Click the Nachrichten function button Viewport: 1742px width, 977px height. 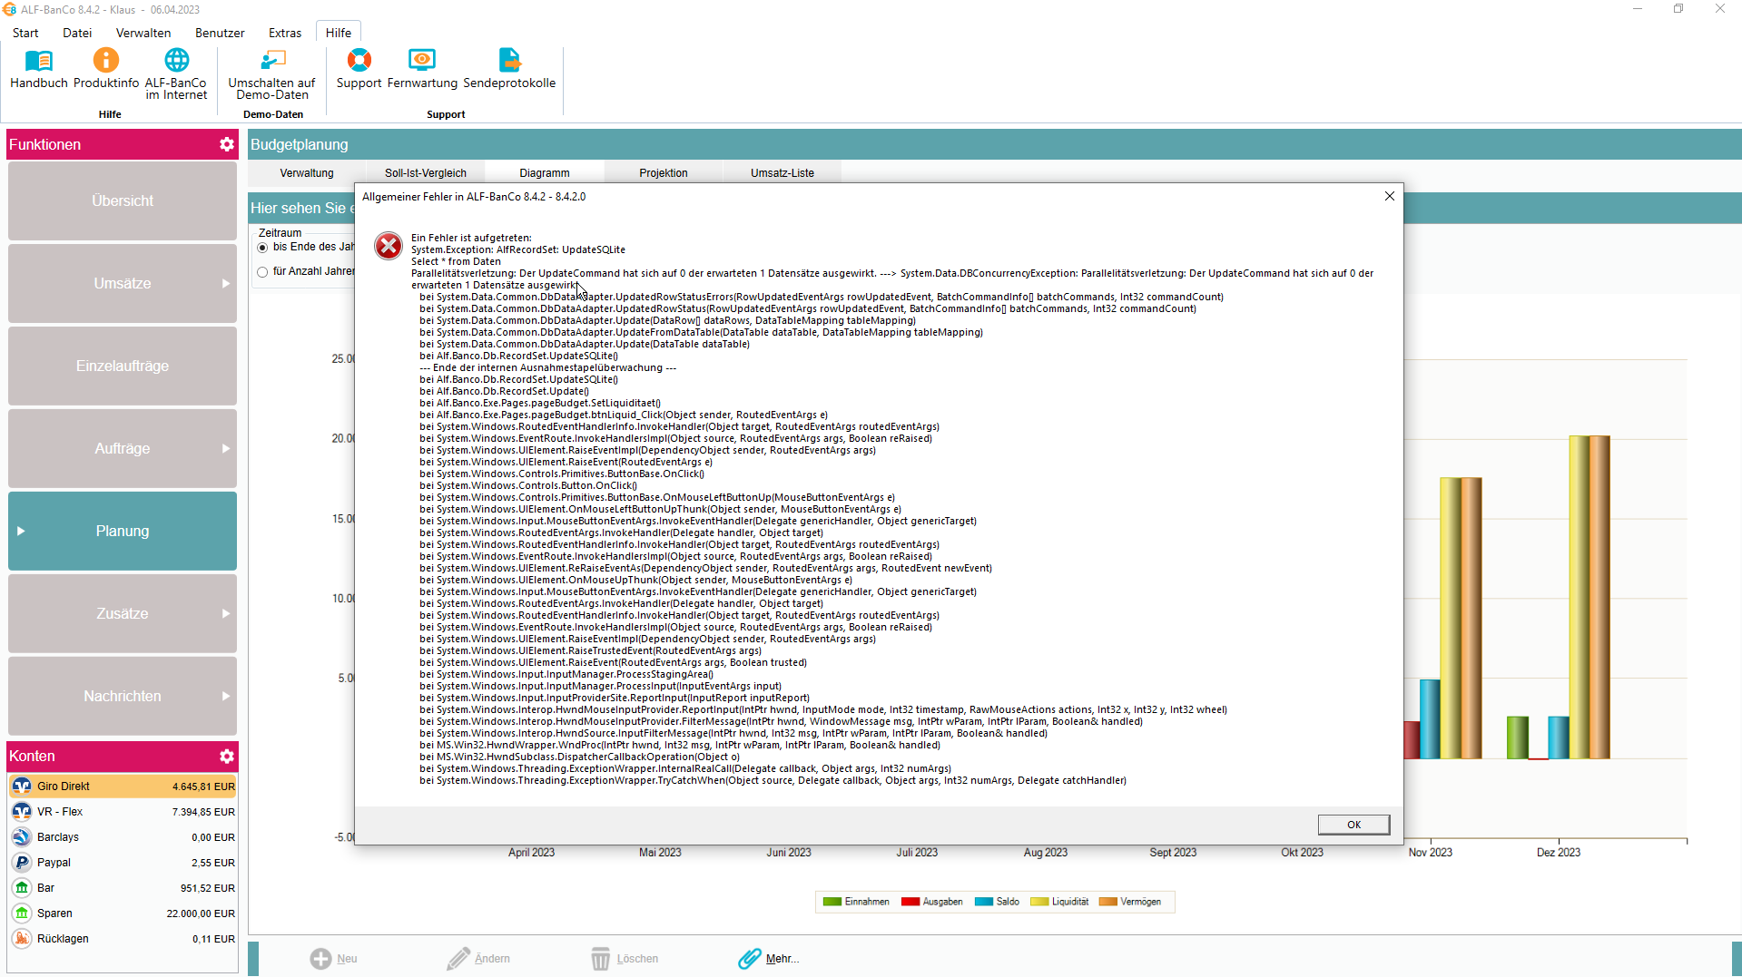tap(123, 697)
